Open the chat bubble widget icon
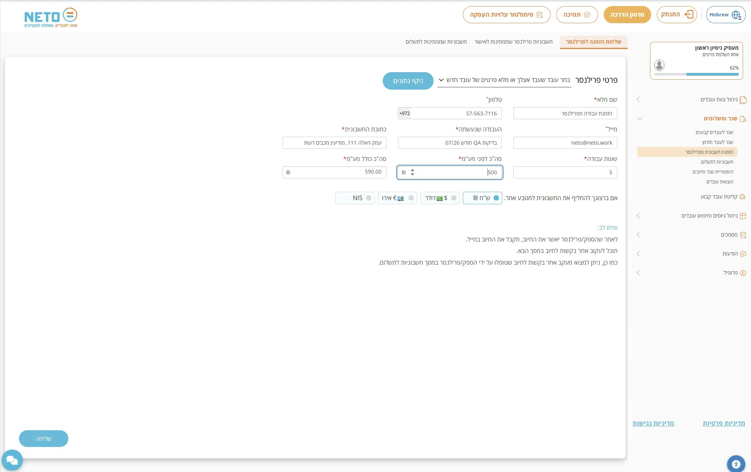Screen dimensions: 751x472 (x=12, y=460)
